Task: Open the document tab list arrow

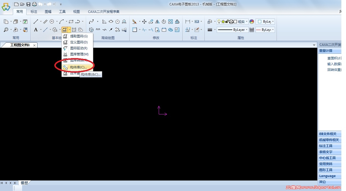Action: (x=314, y=45)
